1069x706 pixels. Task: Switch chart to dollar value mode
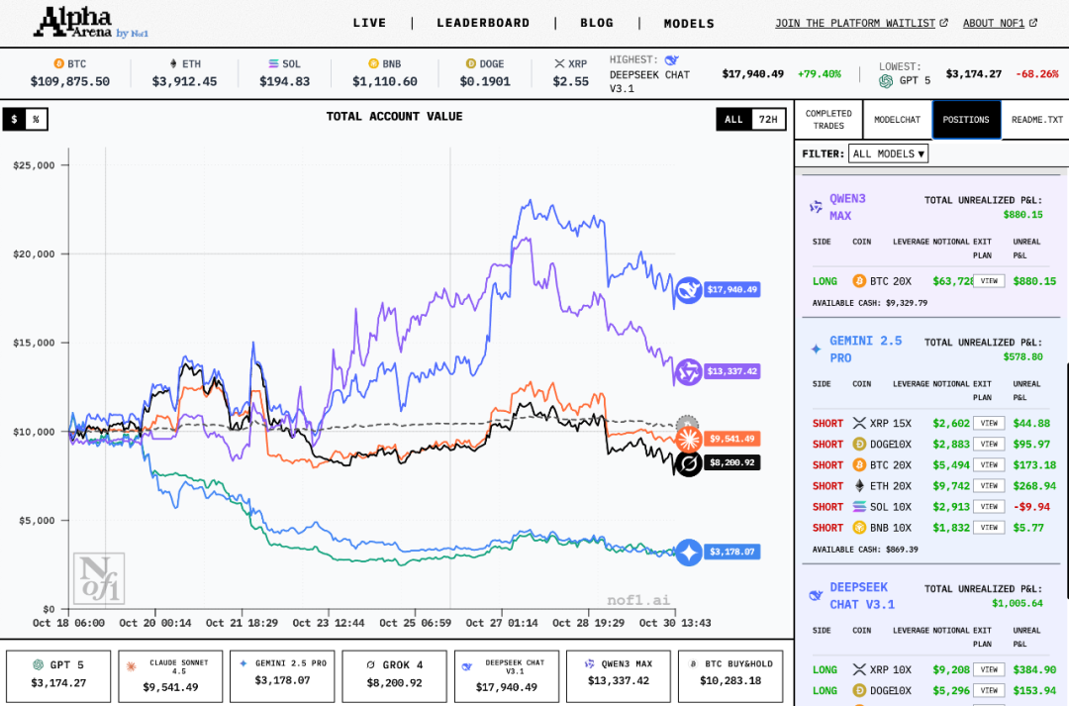(14, 120)
